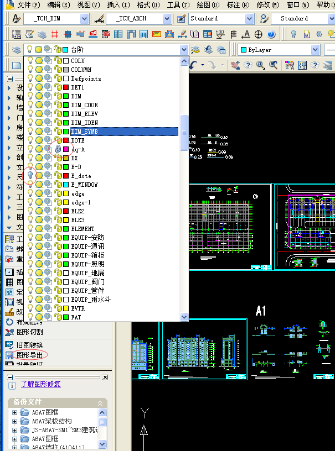Click the new file page icon
Screen dimensions: 335x451
point(17,65)
